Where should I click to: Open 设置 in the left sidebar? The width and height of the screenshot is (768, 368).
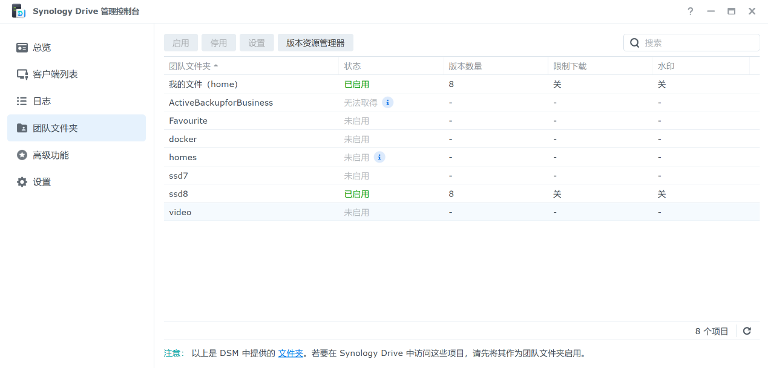pyautogui.click(x=42, y=182)
